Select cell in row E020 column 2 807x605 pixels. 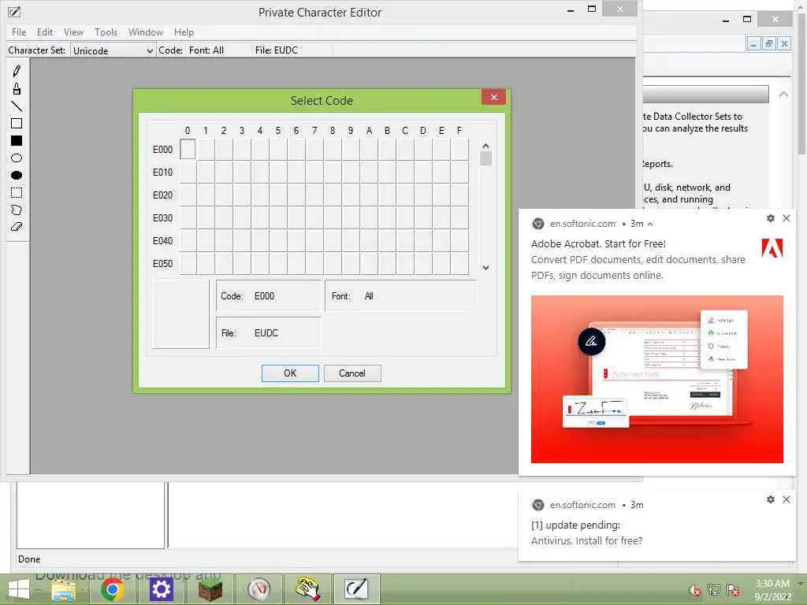224,195
